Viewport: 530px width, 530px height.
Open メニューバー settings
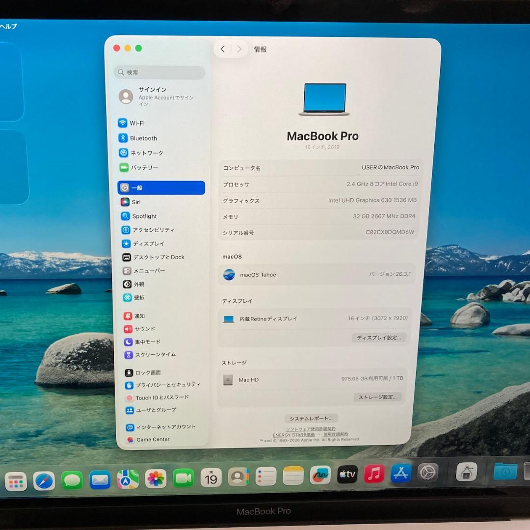click(x=144, y=271)
